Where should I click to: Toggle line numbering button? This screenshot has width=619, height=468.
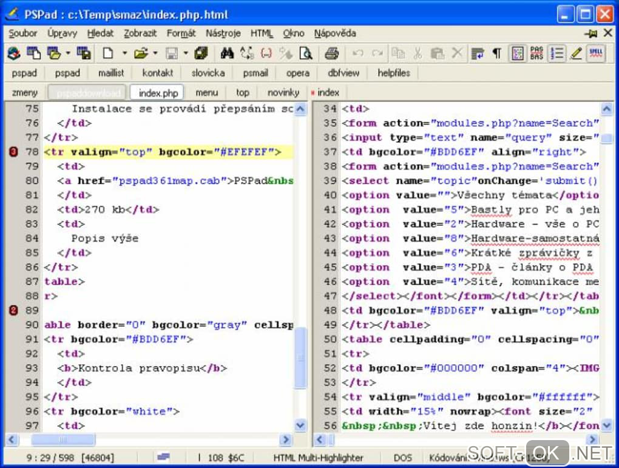click(556, 53)
